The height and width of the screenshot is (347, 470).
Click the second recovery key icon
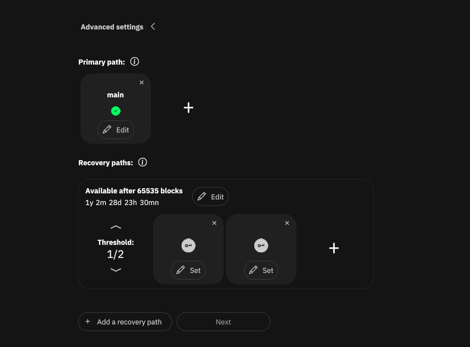tap(261, 245)
